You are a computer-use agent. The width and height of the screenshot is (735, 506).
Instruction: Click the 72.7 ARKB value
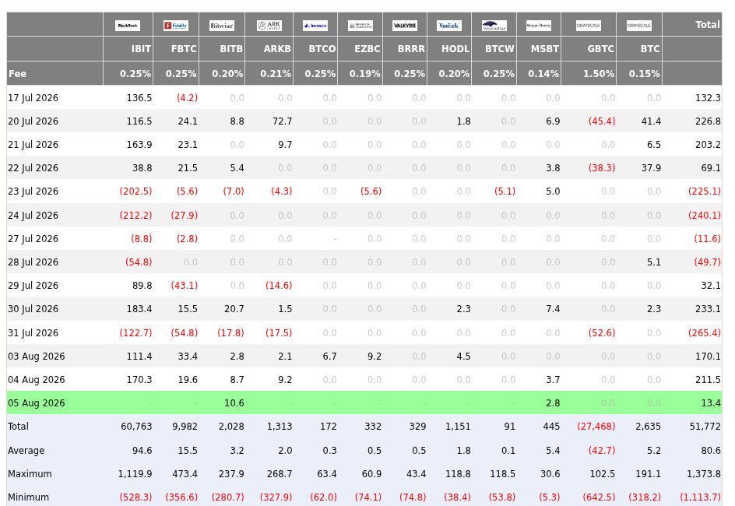[282, 121]
